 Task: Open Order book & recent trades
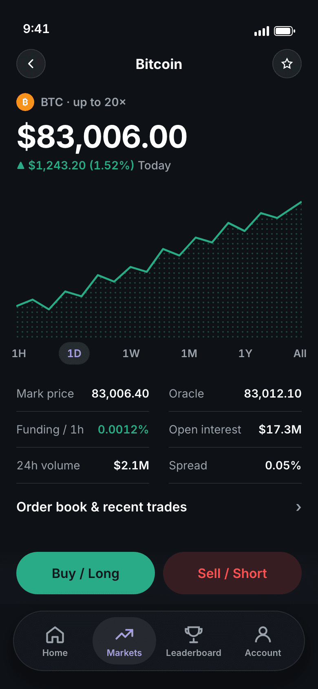point(159,507)
